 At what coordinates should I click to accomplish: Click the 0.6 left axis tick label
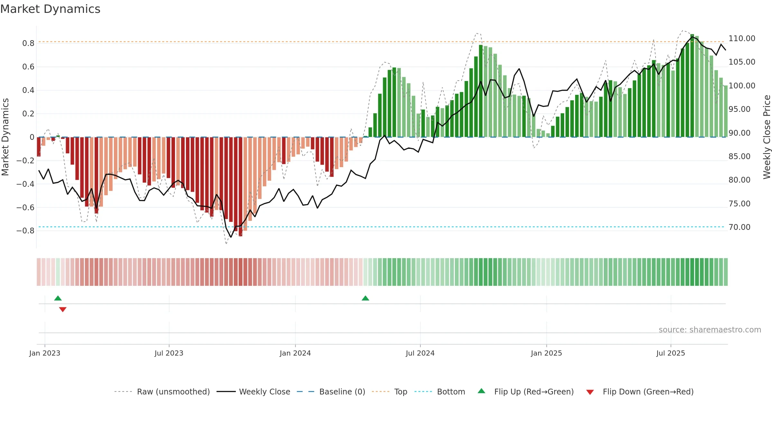point(28,67)
